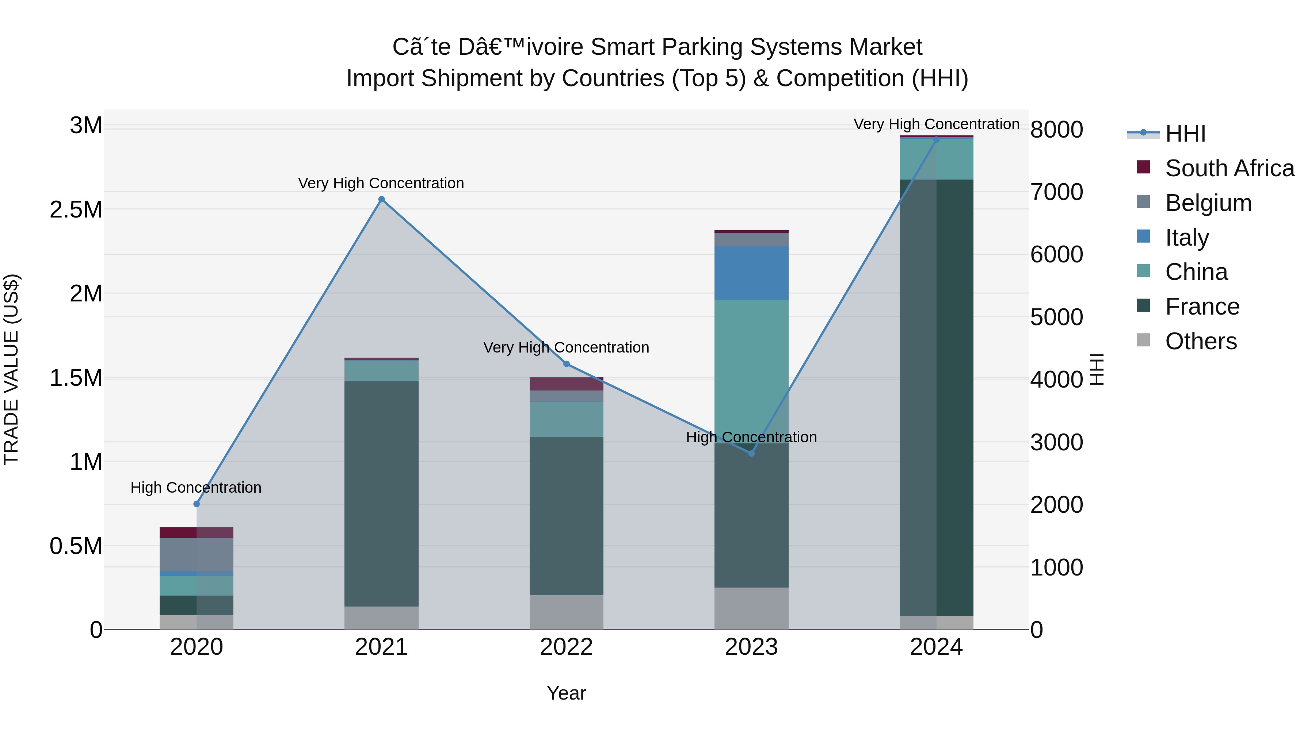The width and height of the screenshot is (1315, 739).
Task: Click the Italy segment in 2023 bar
Action: [x=751, y=273]
